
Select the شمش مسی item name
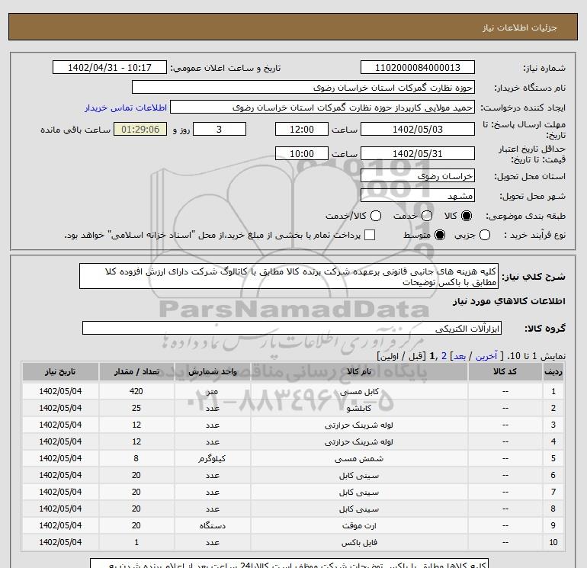tap(359, 459)
